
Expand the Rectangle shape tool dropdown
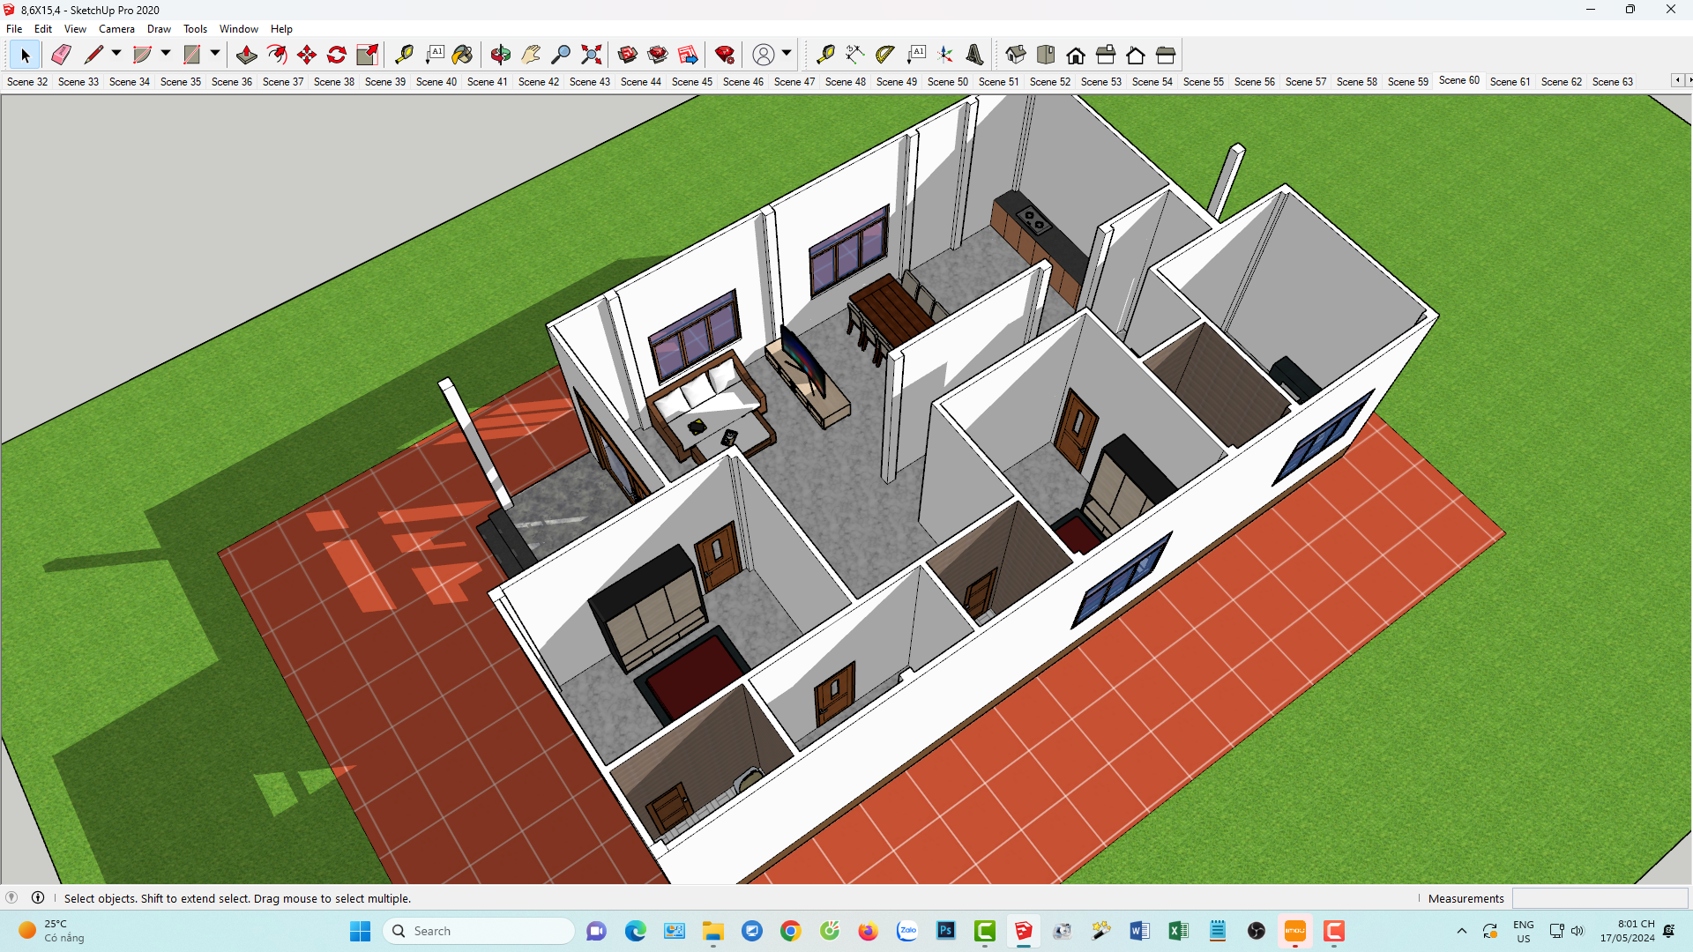click(x=214, y=54)
